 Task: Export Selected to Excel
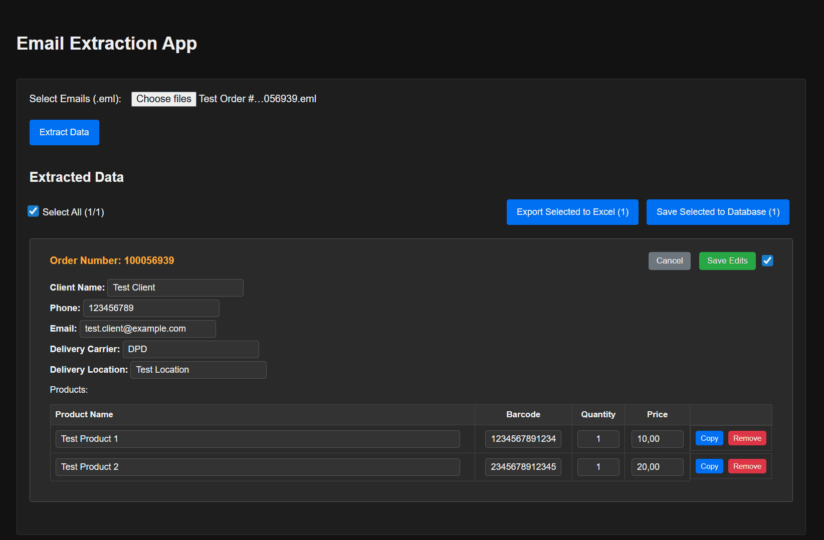[x=572, y=212]
